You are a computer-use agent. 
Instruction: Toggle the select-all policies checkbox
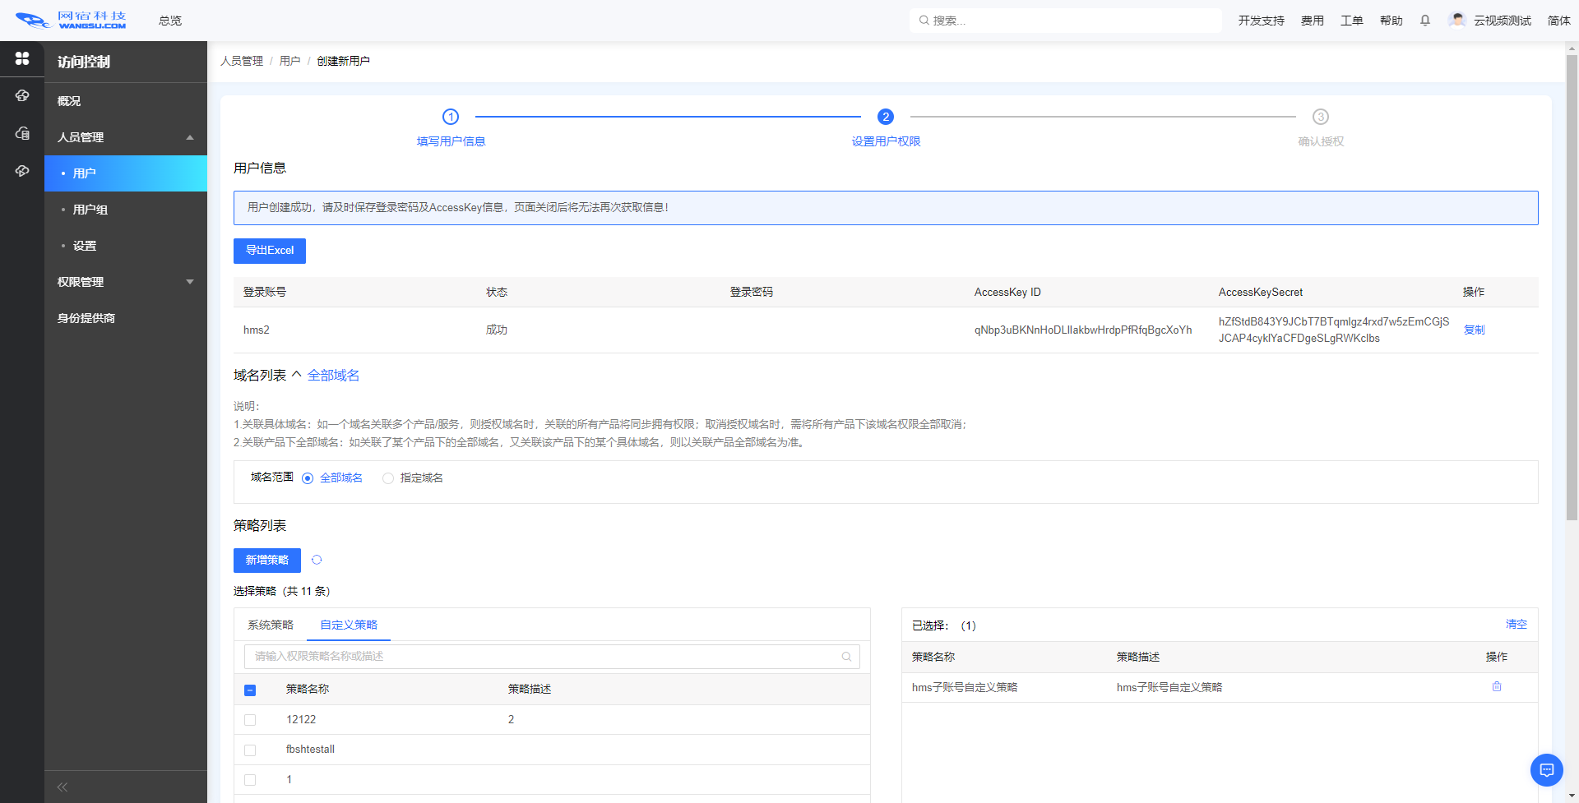250,690
